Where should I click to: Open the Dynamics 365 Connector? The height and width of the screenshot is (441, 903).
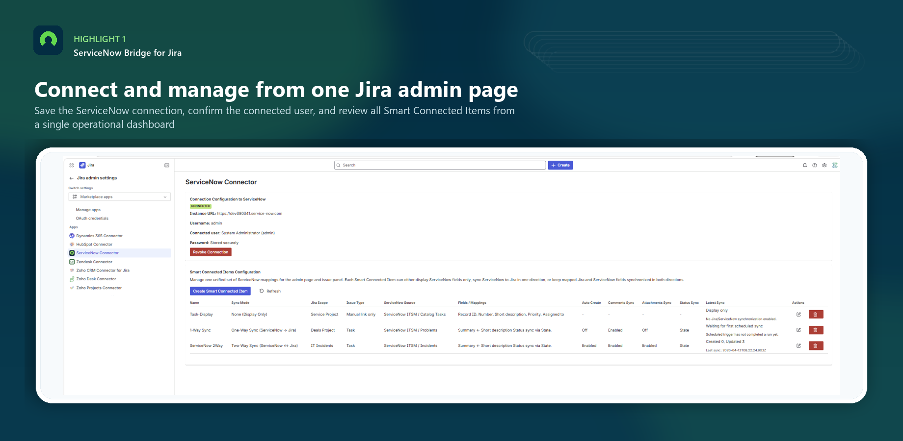pyautogui.click(x=99, y=236)
